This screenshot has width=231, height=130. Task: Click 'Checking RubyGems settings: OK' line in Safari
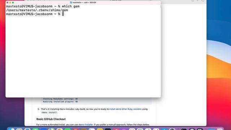(x=60, y=99)
